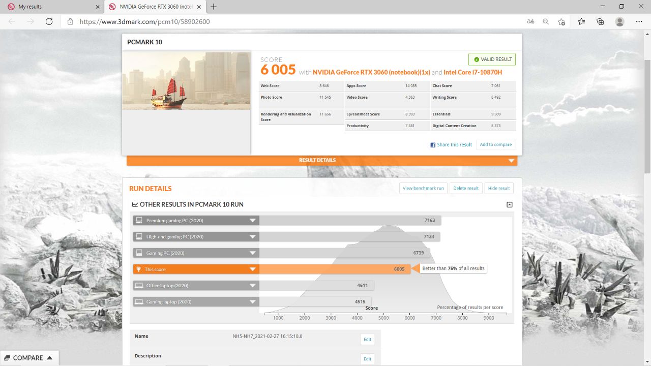Click Edit button for the Name field
The width and height of the screenshot is (651, 366).
[367, 340]
